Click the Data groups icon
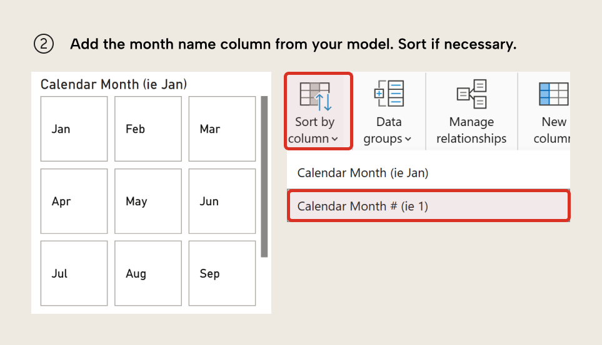 click(x=389, y=95)
